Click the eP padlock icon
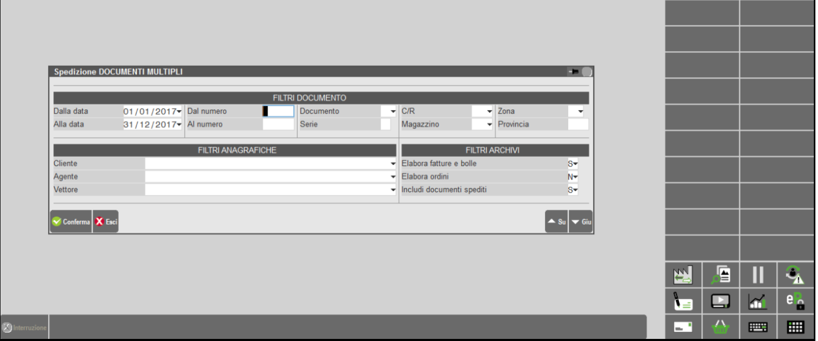The height and width of the screenshot is (341, 818). [796, 301]
